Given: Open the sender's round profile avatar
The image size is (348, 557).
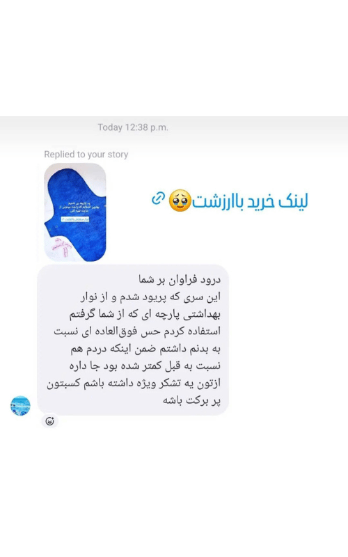Looking at the screenshot, I should [x=20, y=406].
